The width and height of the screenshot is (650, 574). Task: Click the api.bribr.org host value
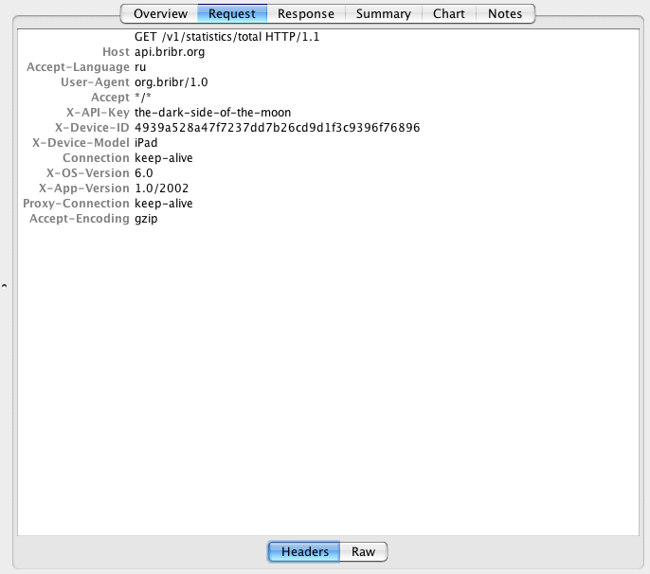tap(170, 52)
